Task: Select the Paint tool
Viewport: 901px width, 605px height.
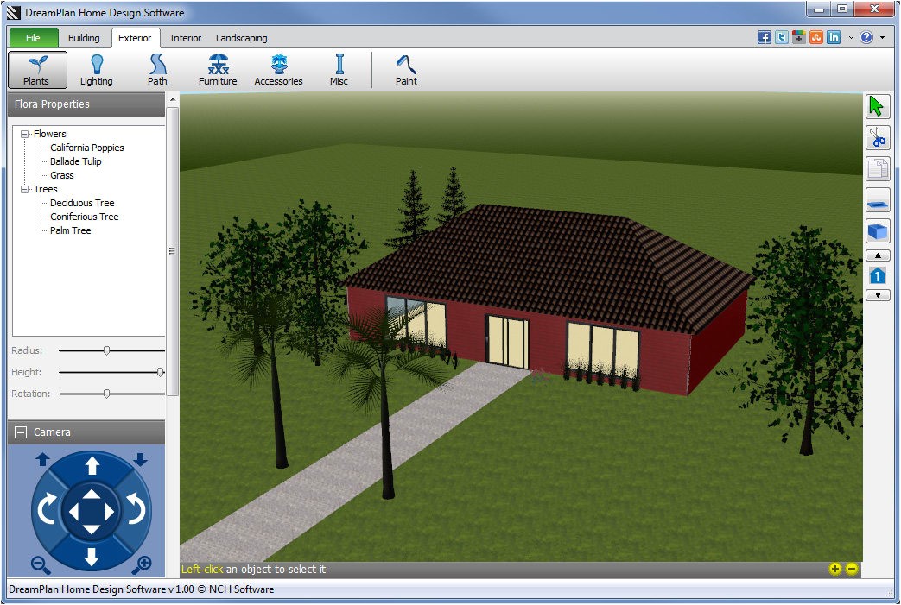Action: (406, 70)
